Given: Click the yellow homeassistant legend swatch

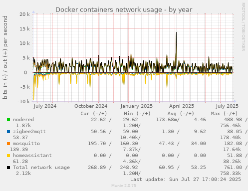Looking at the screenshot, I should [8, 156].
